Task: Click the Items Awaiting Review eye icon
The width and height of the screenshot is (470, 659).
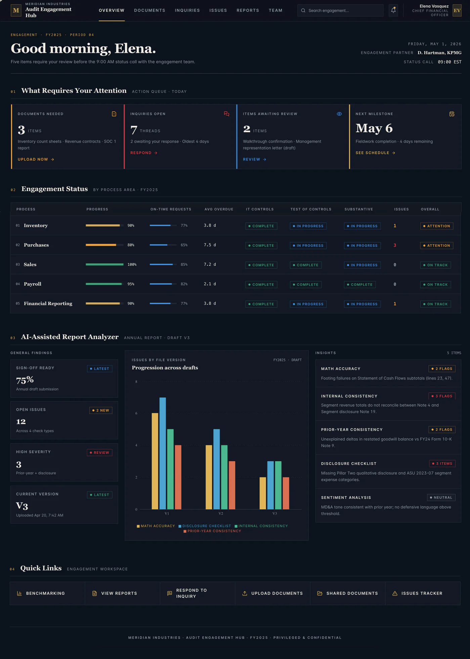Action: pos(339,114)
